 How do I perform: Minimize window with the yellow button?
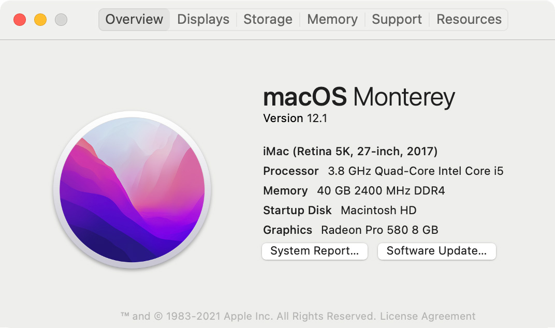click(40, 20)
